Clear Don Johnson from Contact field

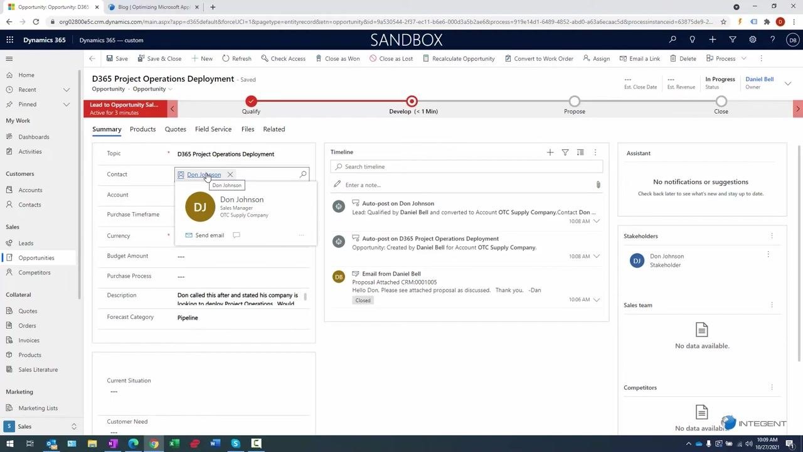pos(230,175)
